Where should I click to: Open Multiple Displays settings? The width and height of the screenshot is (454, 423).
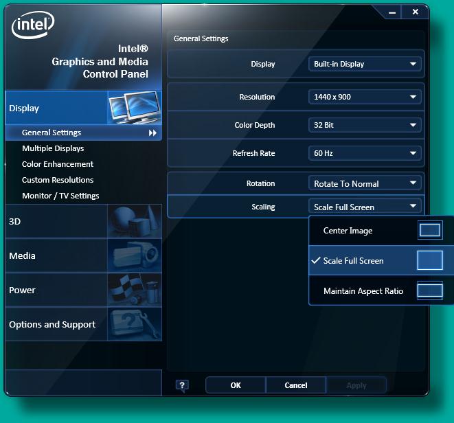click(x=53, y=148)
